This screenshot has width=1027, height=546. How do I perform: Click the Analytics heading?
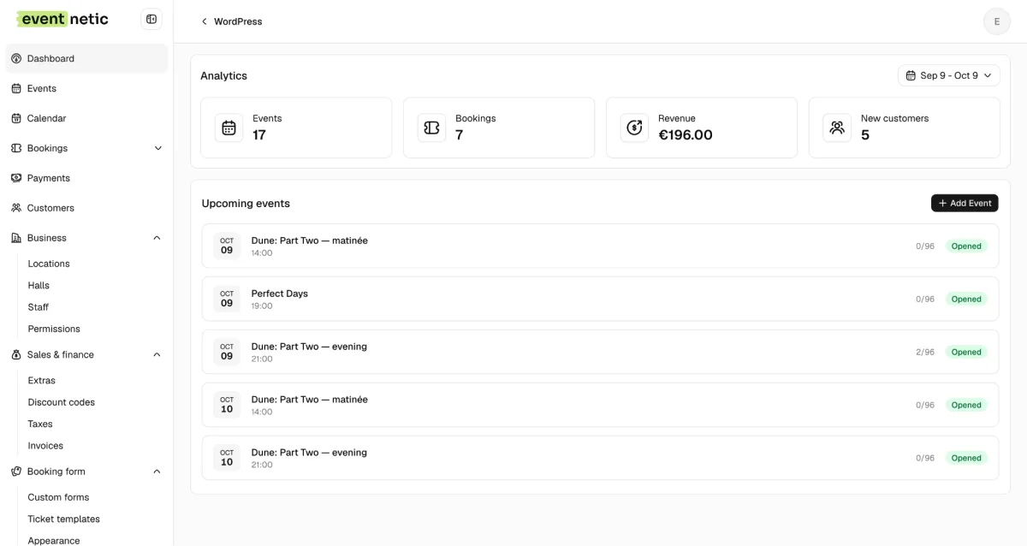tap(223, 75)
